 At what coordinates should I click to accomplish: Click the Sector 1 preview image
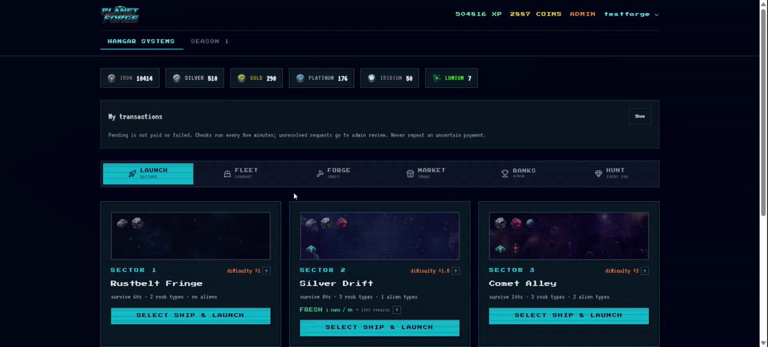point(191,236)
